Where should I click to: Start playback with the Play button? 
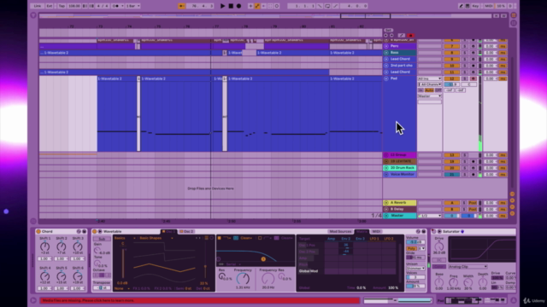(222, 6)
